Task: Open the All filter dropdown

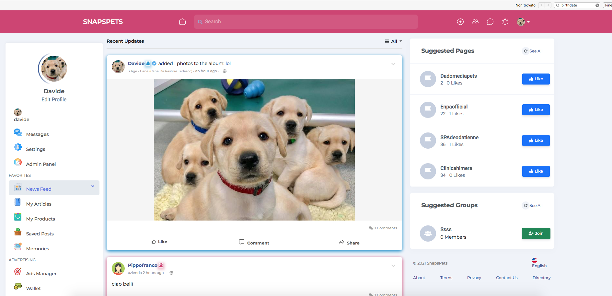Action: point(393,41)
